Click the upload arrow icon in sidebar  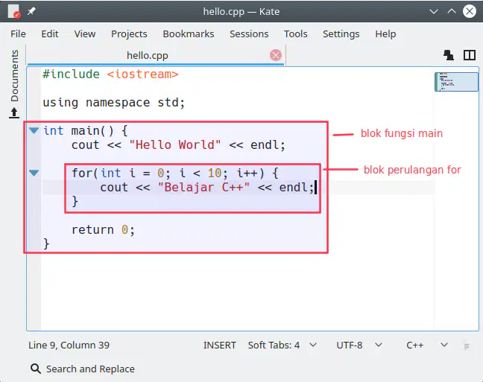(x=14, y=112)
